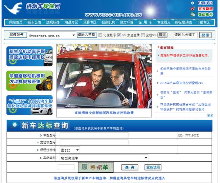Open the 官方微博 Weibo icon link
This screenshot has height=183, width=220.
pyautogui.click(x=193, y=9)
